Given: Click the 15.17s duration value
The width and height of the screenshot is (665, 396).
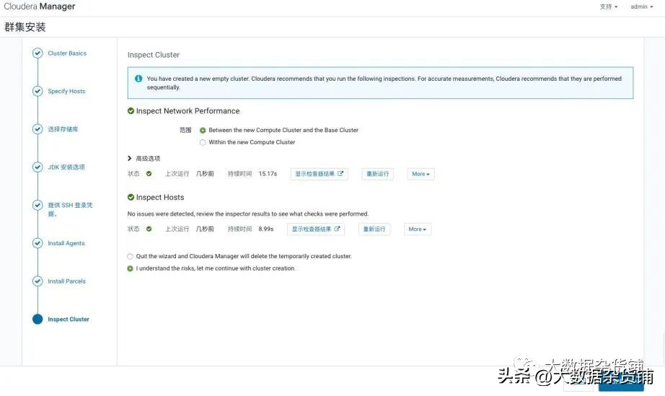Looking at the screenshot, I should (x=268, y=174).
